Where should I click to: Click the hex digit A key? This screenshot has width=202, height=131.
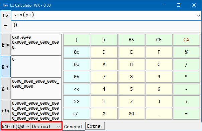(x=104, y=64)
